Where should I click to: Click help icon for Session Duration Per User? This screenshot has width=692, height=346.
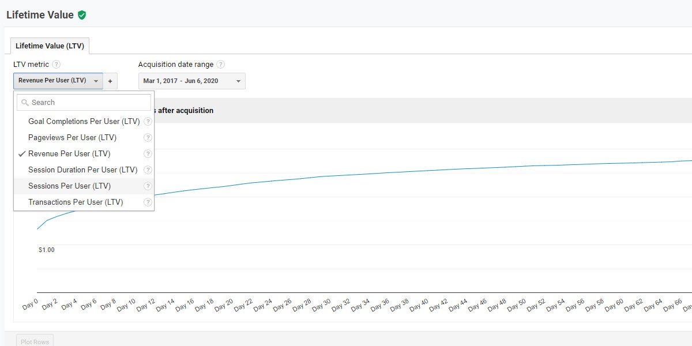point(148,170)
